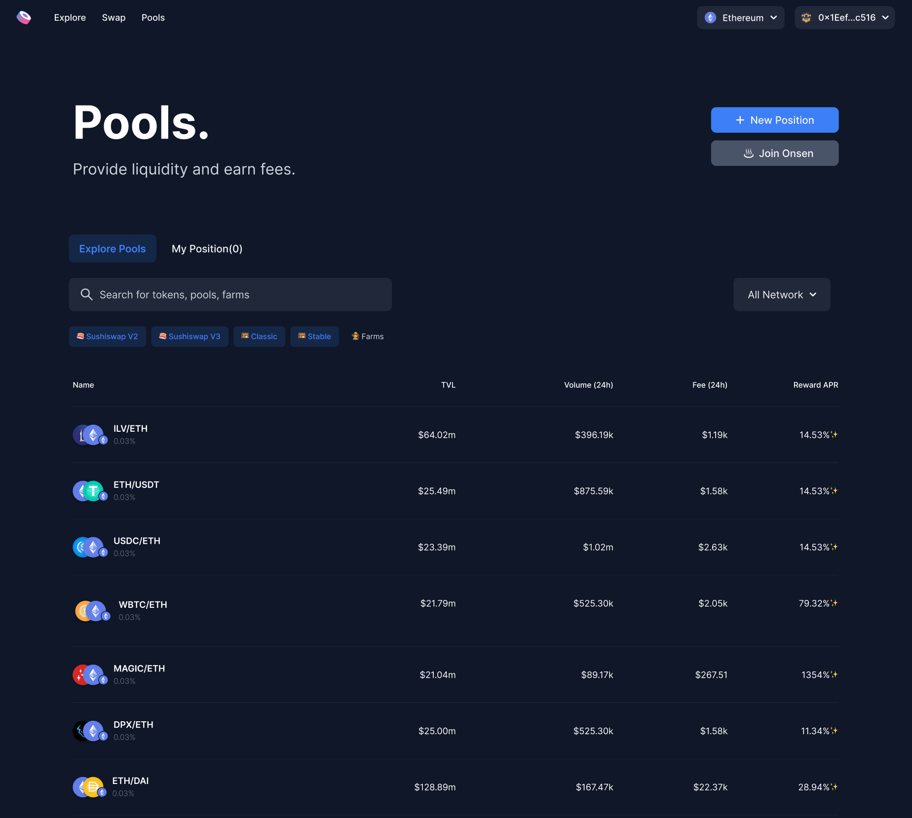Click the sparkle icon next to 79.32% APR

pyautogui.click(x=834, y=603)
